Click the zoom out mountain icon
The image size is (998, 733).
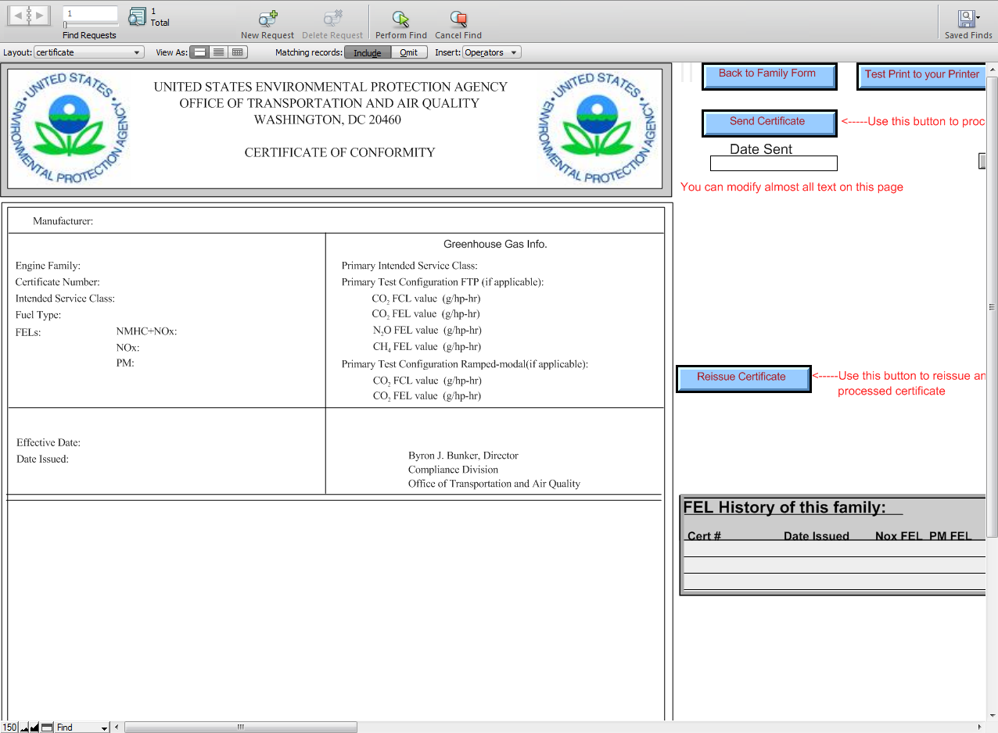tap(24, 728)
